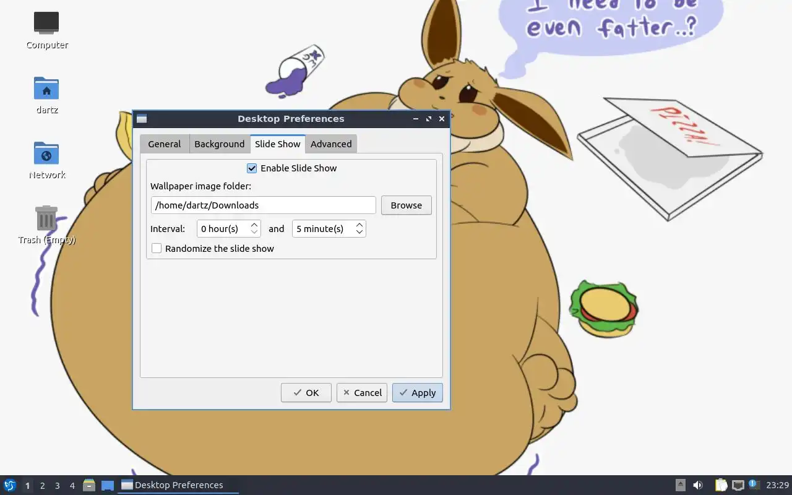Click the hours interval value field

223,229
